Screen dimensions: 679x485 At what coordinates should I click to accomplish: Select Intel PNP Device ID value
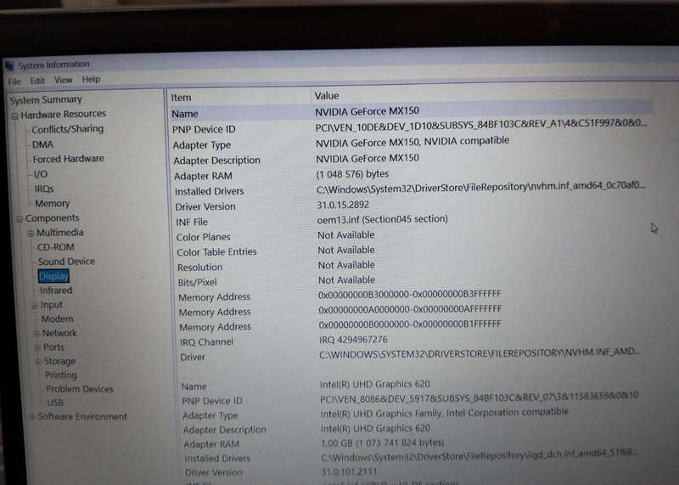479,398
